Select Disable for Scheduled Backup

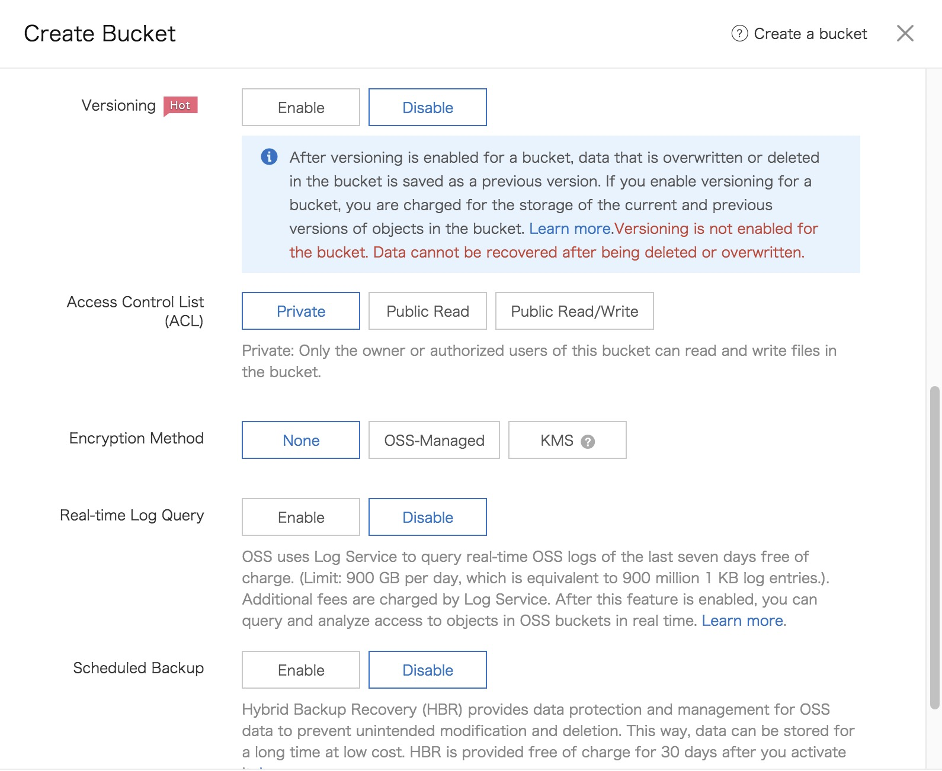click(427, 670)
